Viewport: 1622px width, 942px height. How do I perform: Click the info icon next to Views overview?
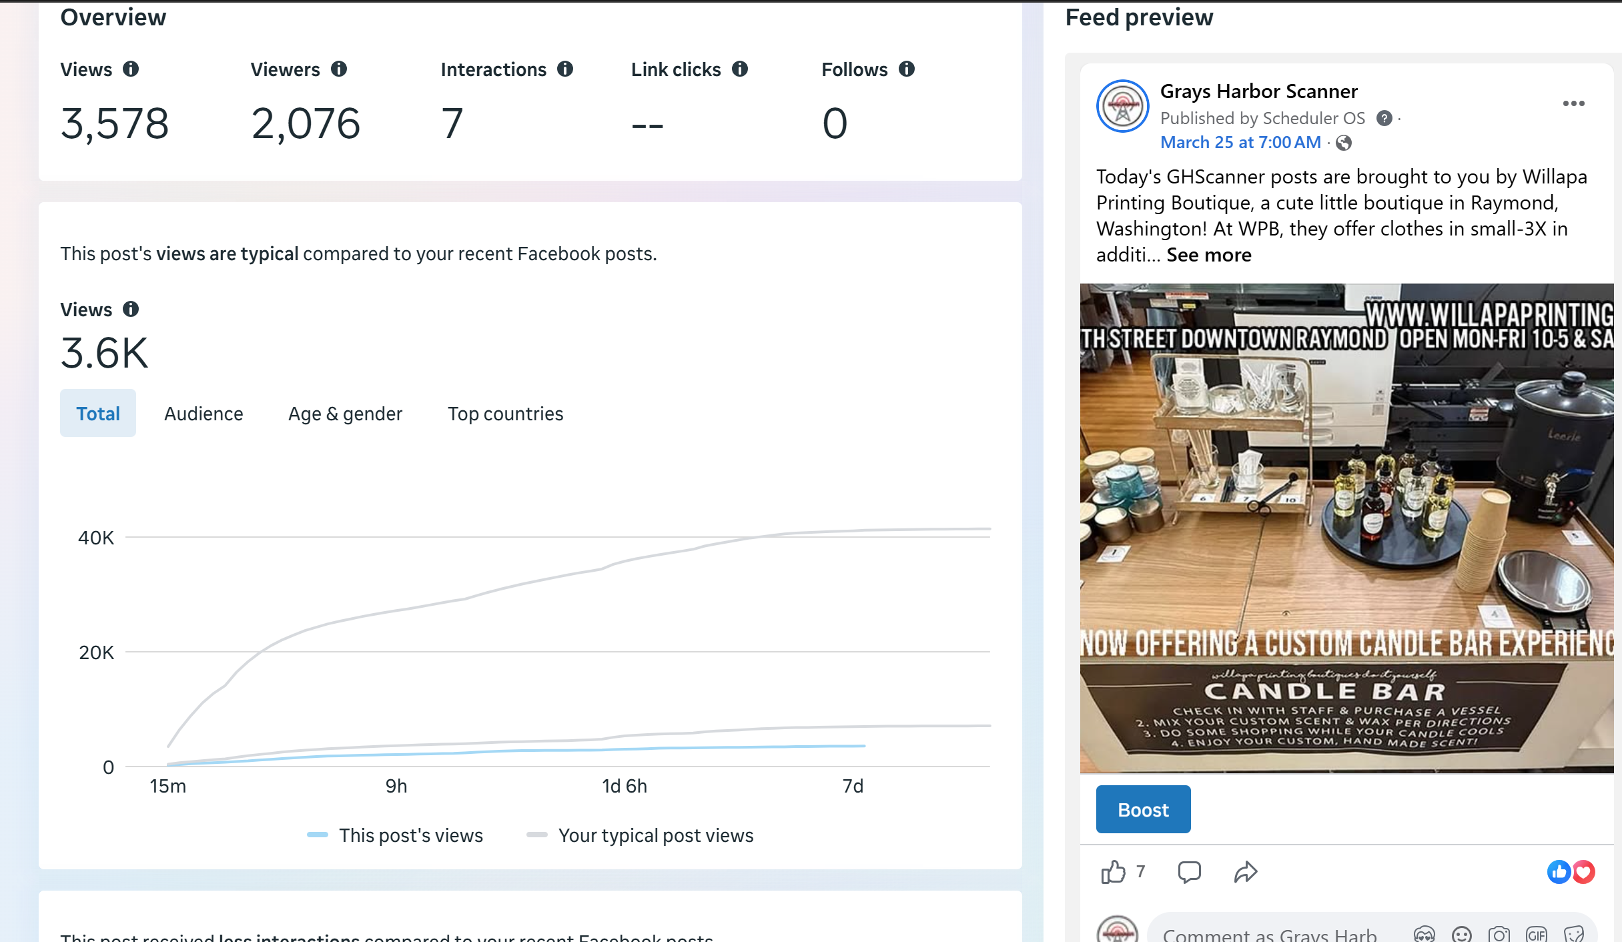point(131,69)
